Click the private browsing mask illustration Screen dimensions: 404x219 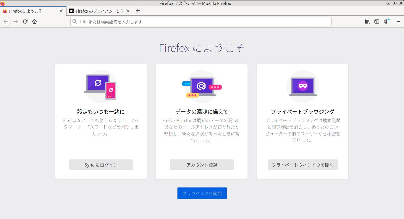click(303, 86)
